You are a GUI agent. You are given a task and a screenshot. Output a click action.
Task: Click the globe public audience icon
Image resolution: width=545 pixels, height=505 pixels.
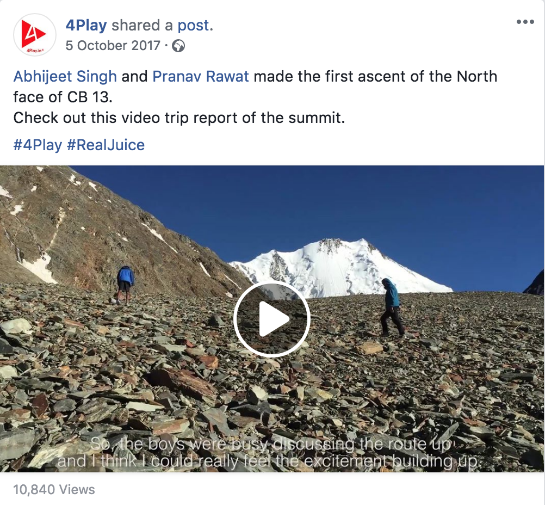[x=178, y=46]
